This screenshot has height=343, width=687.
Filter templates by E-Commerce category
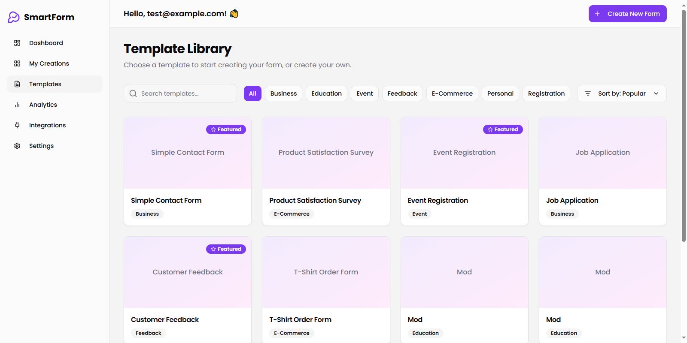point(452,93)
